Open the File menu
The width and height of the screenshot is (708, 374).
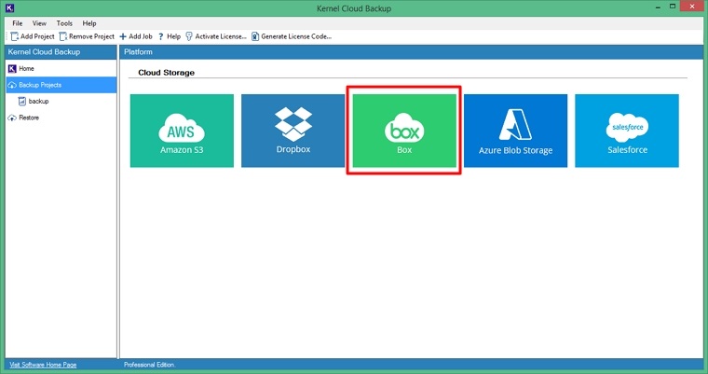coord(17,23)
